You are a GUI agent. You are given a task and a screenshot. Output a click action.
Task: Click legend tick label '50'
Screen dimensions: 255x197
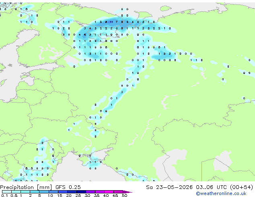124,195
